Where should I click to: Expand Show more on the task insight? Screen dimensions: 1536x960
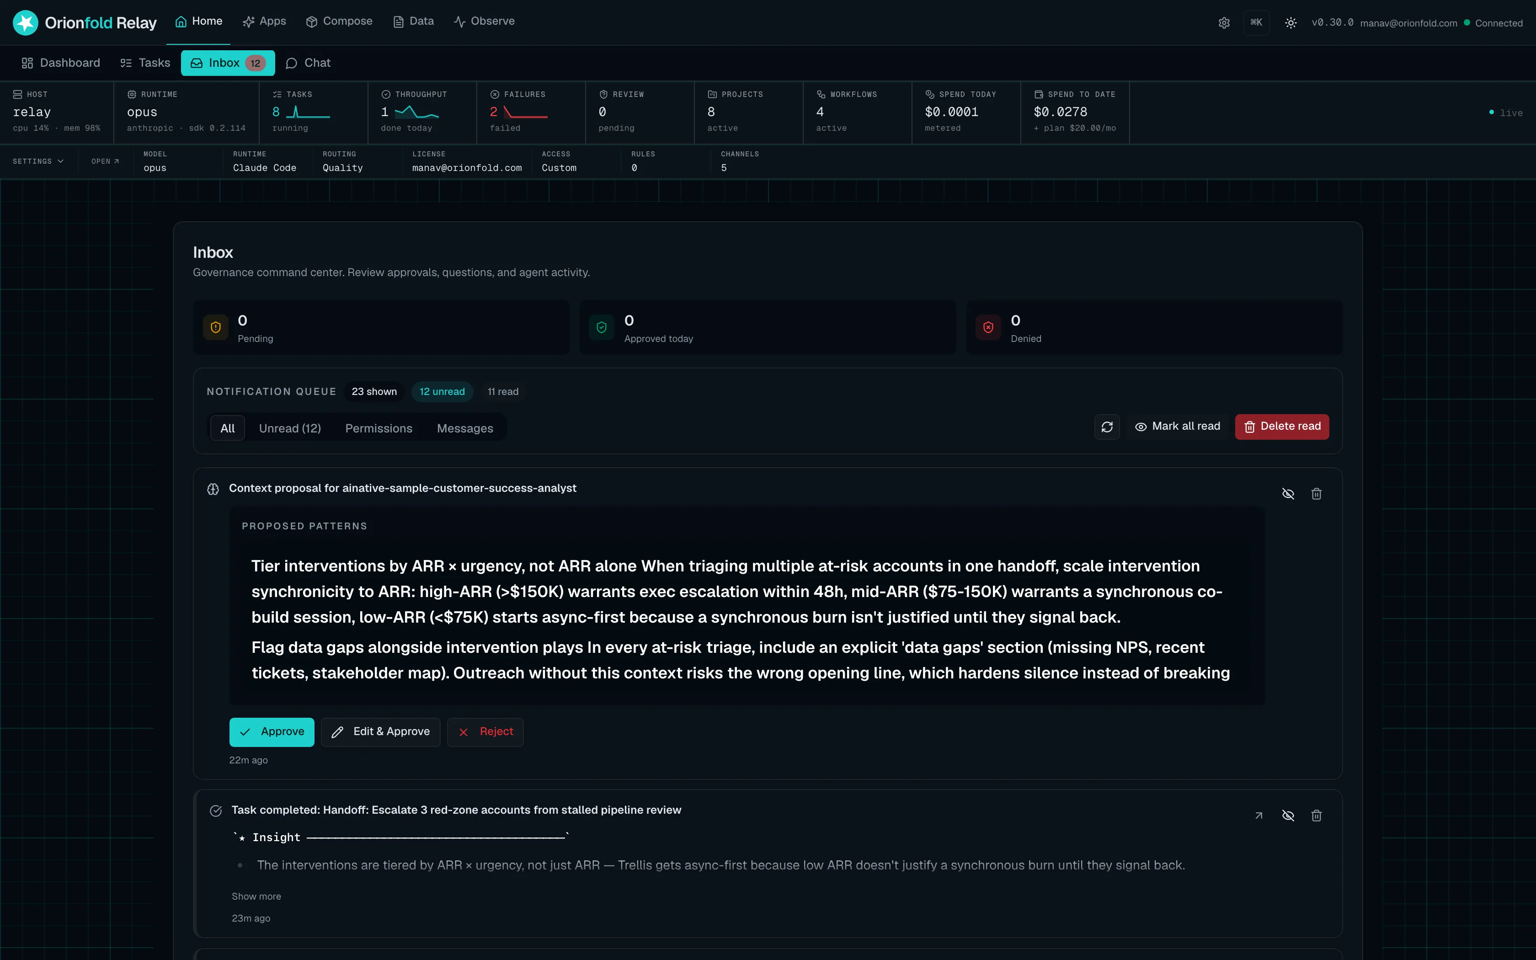click(x=256, y=896)
